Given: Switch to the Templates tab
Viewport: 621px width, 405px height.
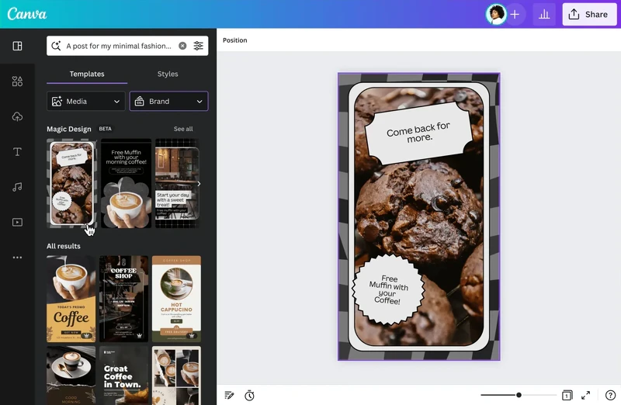Looking at the screenshot, I should tap(87, 74).
